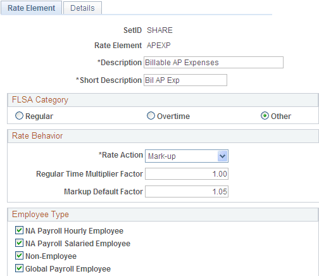Click the SHARE SetID value
This screenshot has height=276, width=319.
coord(159,30)
